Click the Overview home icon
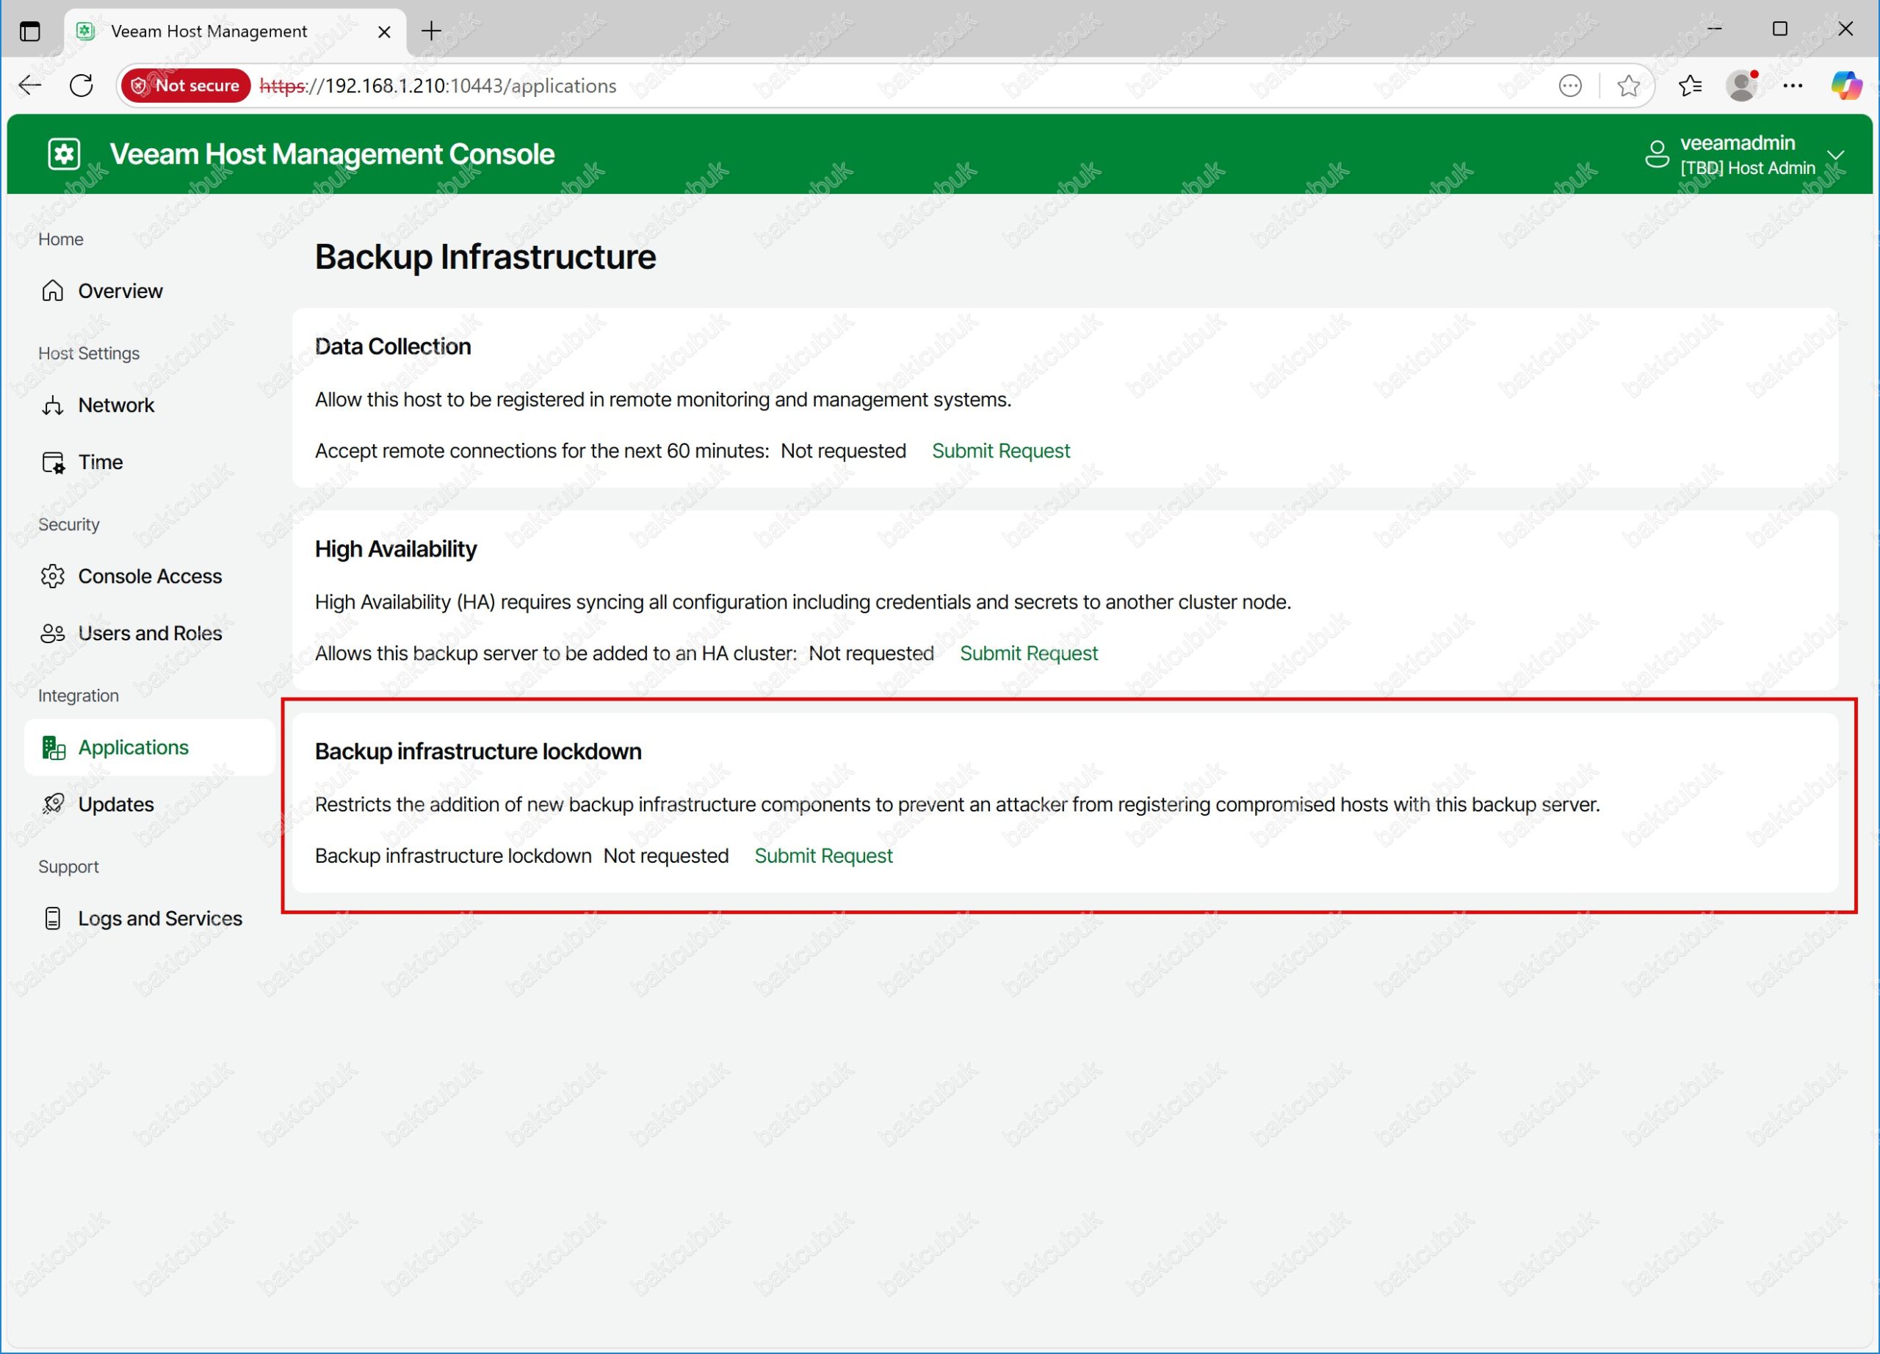Image resolution: width=1880 pixels, height=1354 pixels. click(53, 291)
